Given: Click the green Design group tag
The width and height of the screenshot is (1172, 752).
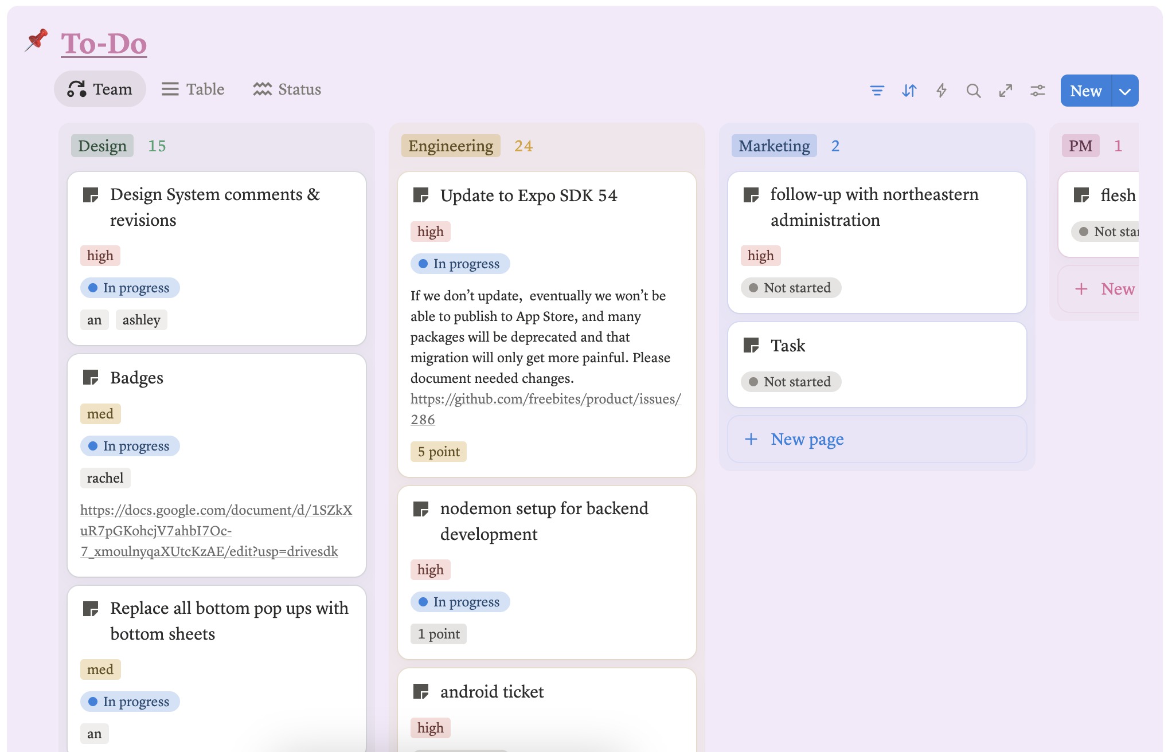Looking at the screenshot, I should point(102,146).
